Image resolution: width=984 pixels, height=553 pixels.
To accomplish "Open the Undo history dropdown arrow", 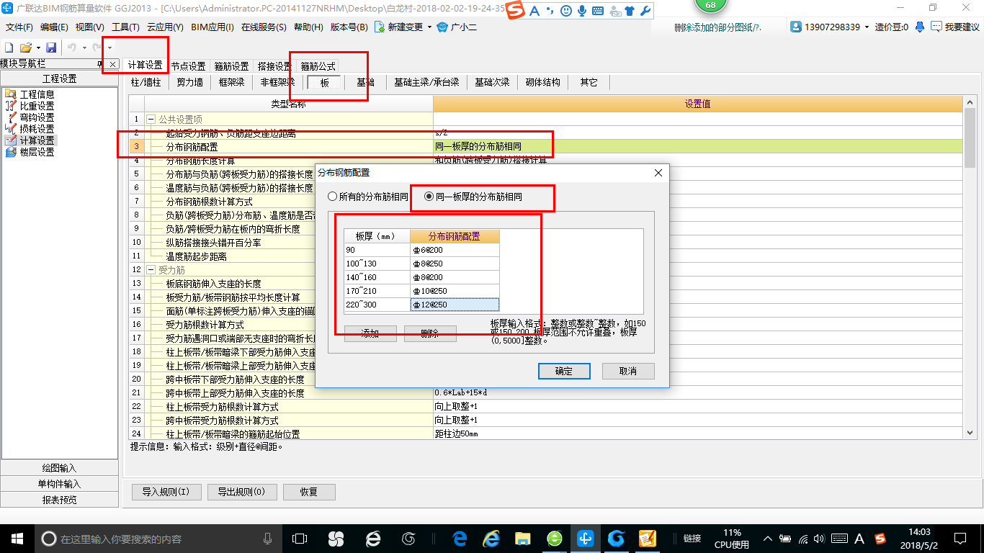I will tap(84, 48).
